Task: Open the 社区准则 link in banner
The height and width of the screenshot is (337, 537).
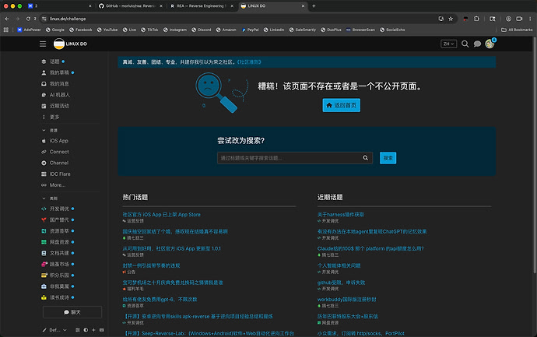Action: tap(249, 62)
